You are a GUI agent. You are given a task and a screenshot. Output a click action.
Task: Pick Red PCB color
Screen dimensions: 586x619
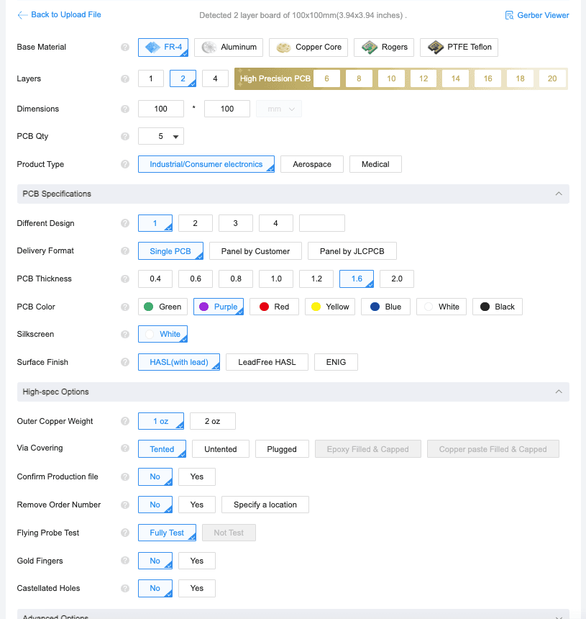click(x=275, y=307)
